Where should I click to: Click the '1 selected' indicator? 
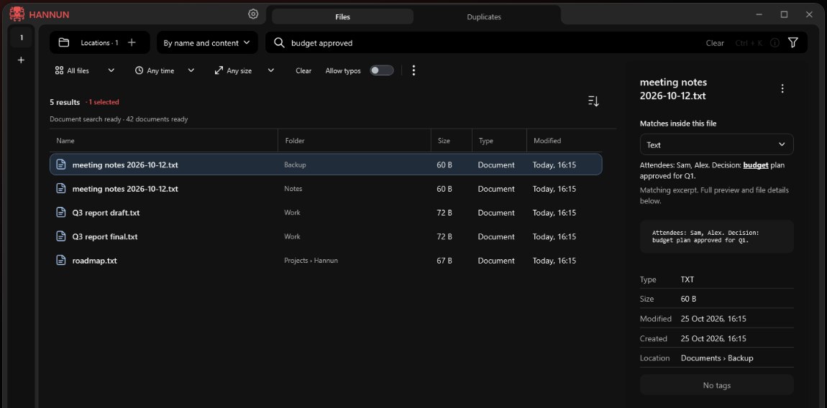tap(103, 102)
